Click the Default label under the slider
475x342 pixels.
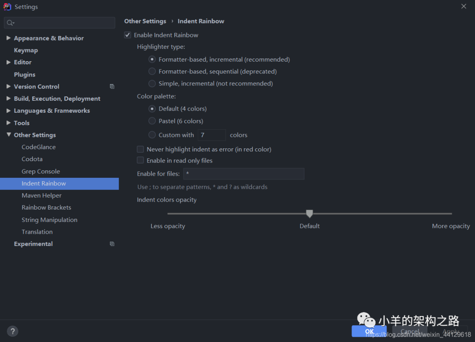[309, 226]
